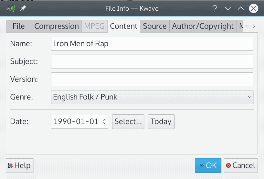Viewport: 264px width, 179px height.
Task: Close the File Info dialog
Action: [254, 8]
